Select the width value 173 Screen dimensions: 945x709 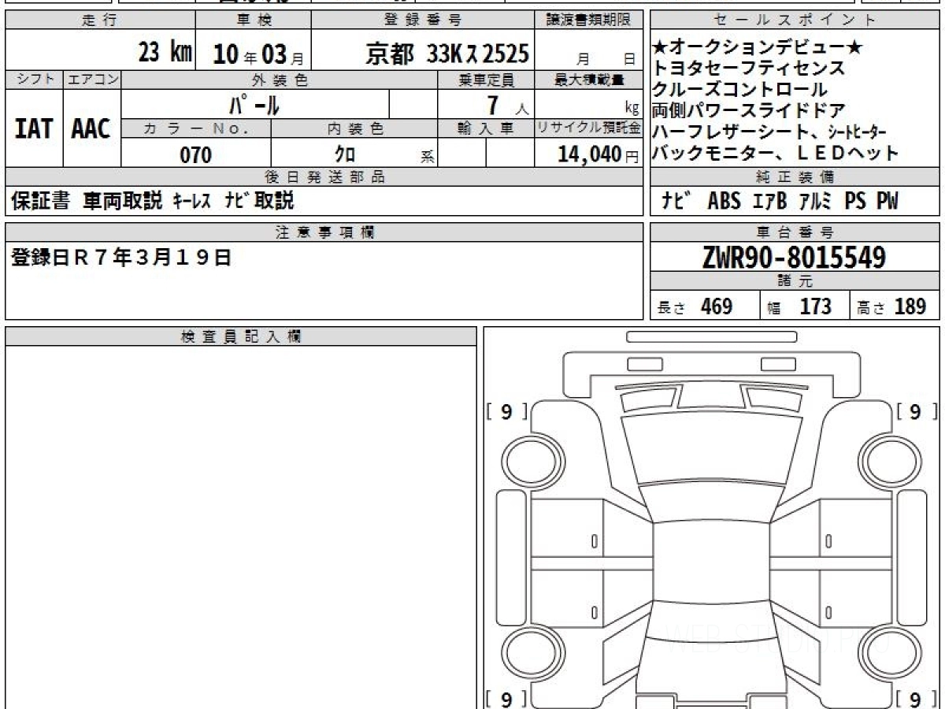[816, 306]
